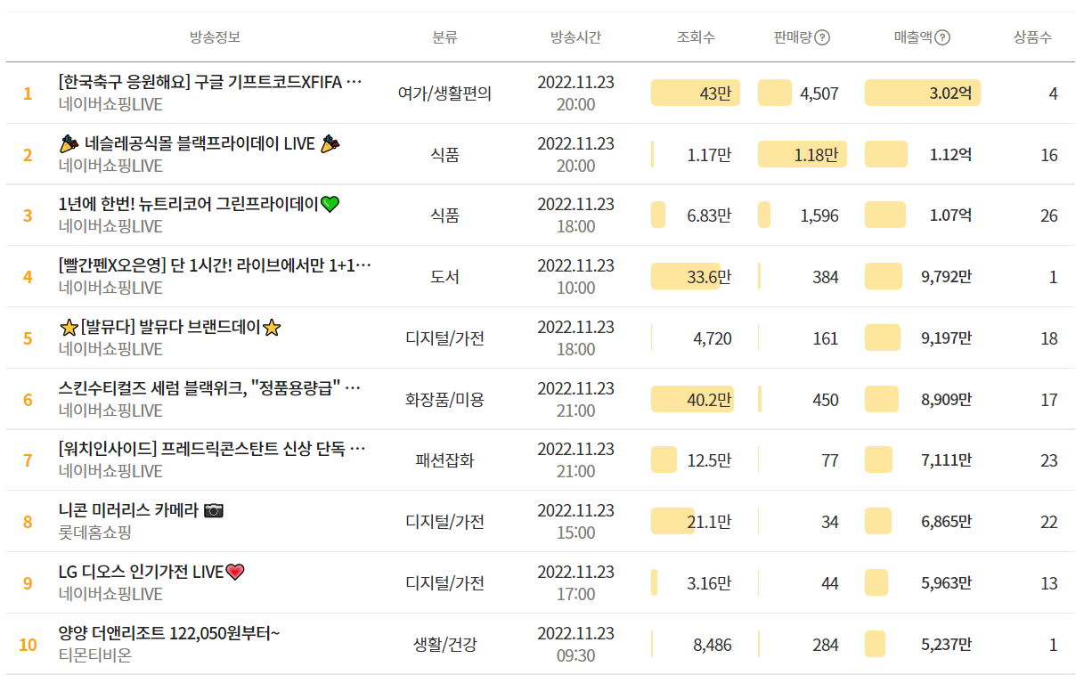Click the help icon next to 매출액
This screenshot has height=683, width=1084.
(942, 37)
